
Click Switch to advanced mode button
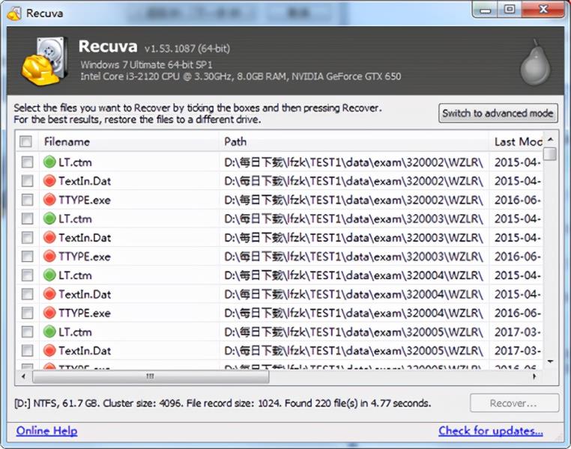click(498, 114)
